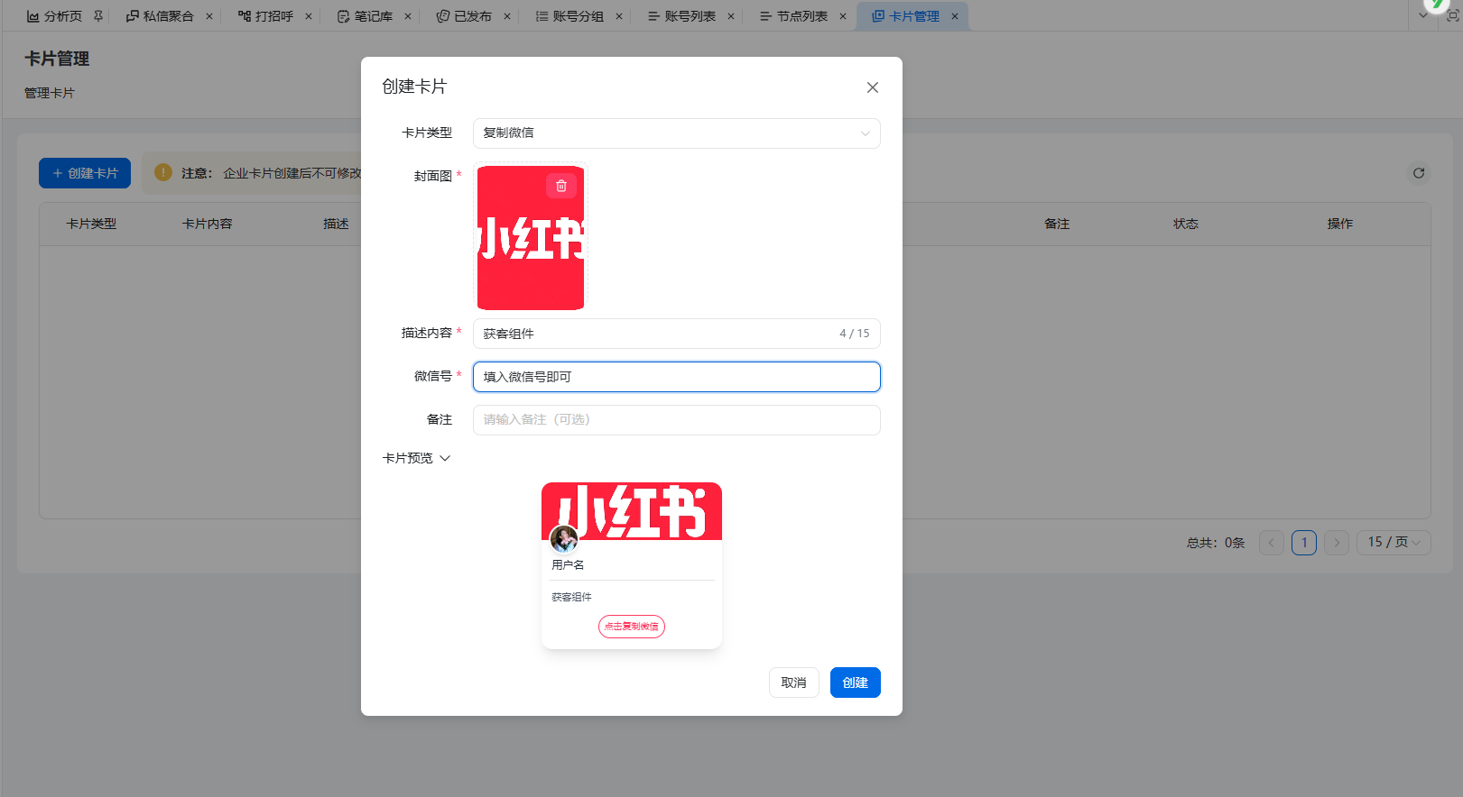Viewport: 1463px width, 797px height.
Task: Close the 账号列表 tab
Action: (x=731, y=16)
